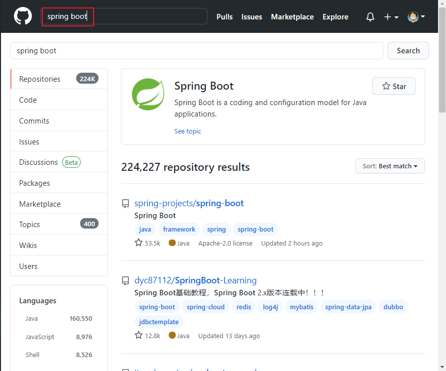Click the dubbo topic tag
Viewport: 446px width, 371px height.
coord(393,307)
